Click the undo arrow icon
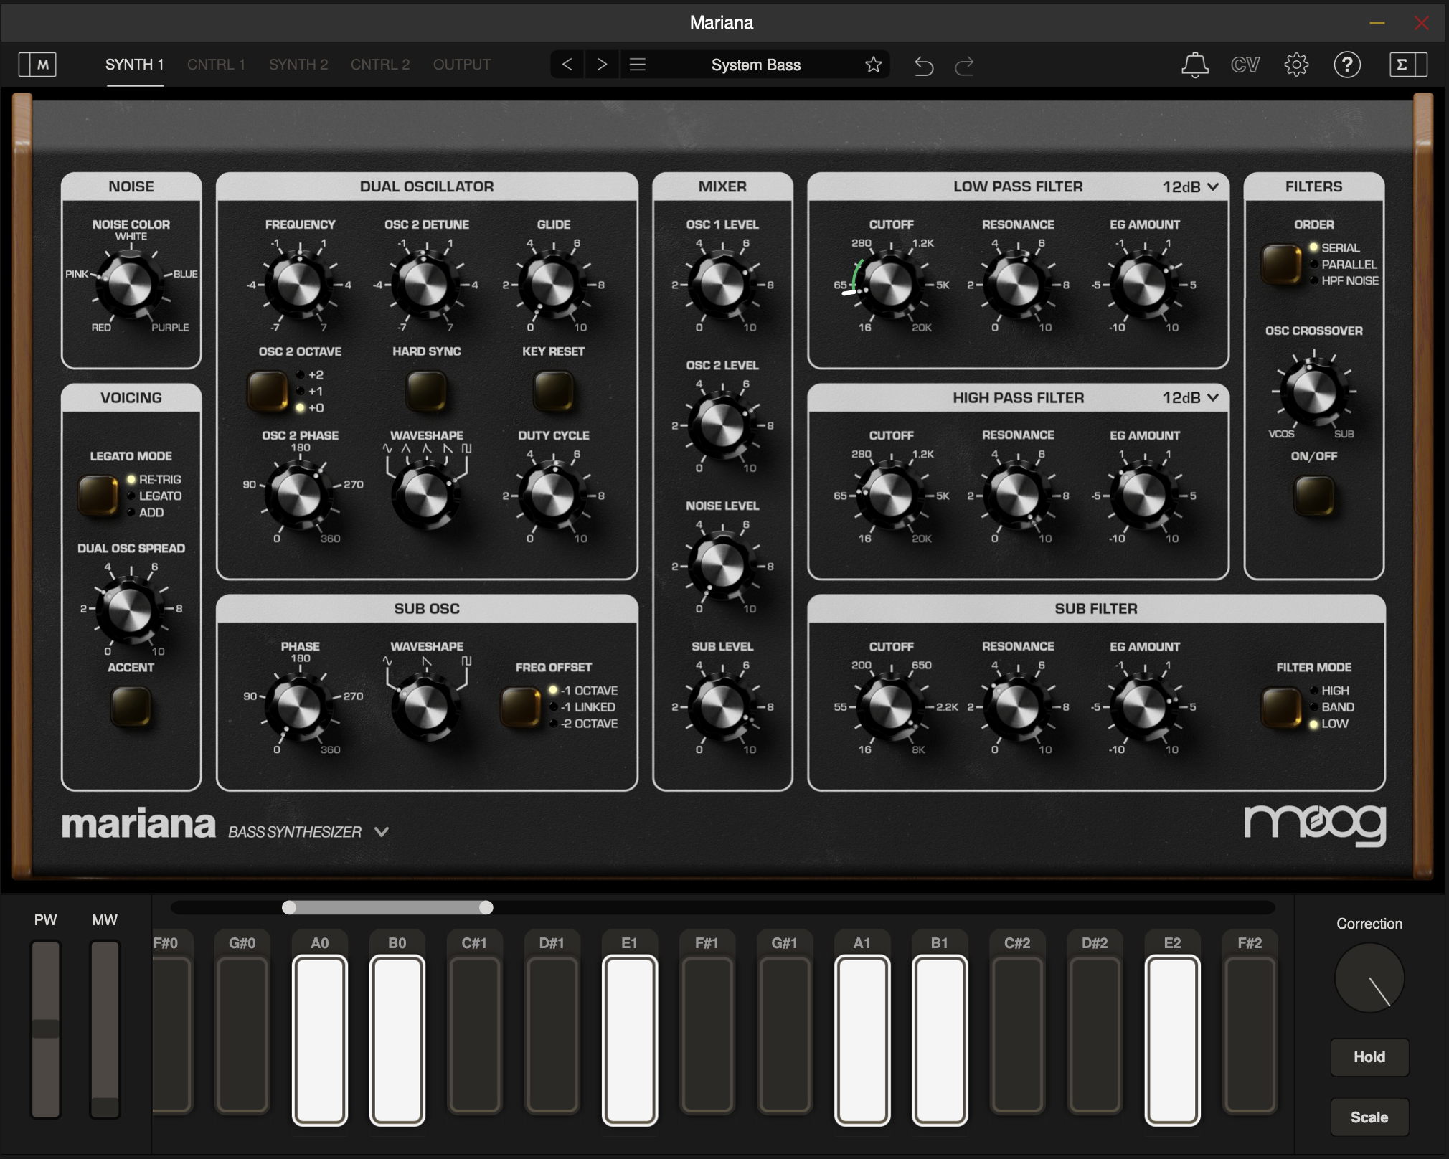 pyautogui.click(x=923, y=66)
